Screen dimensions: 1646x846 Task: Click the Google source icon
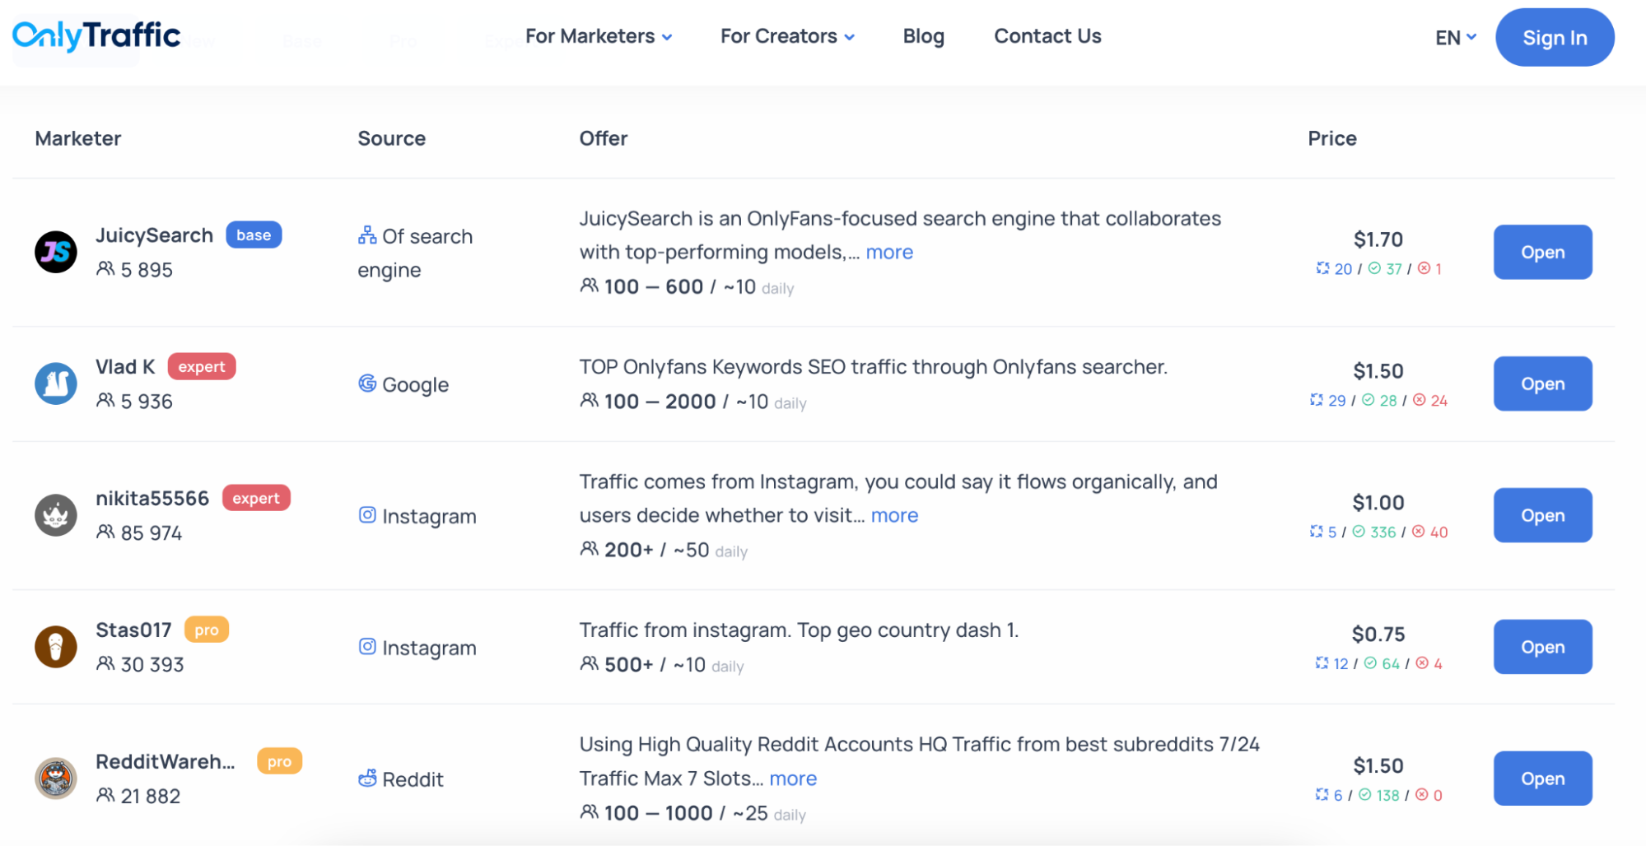(367, 383)
